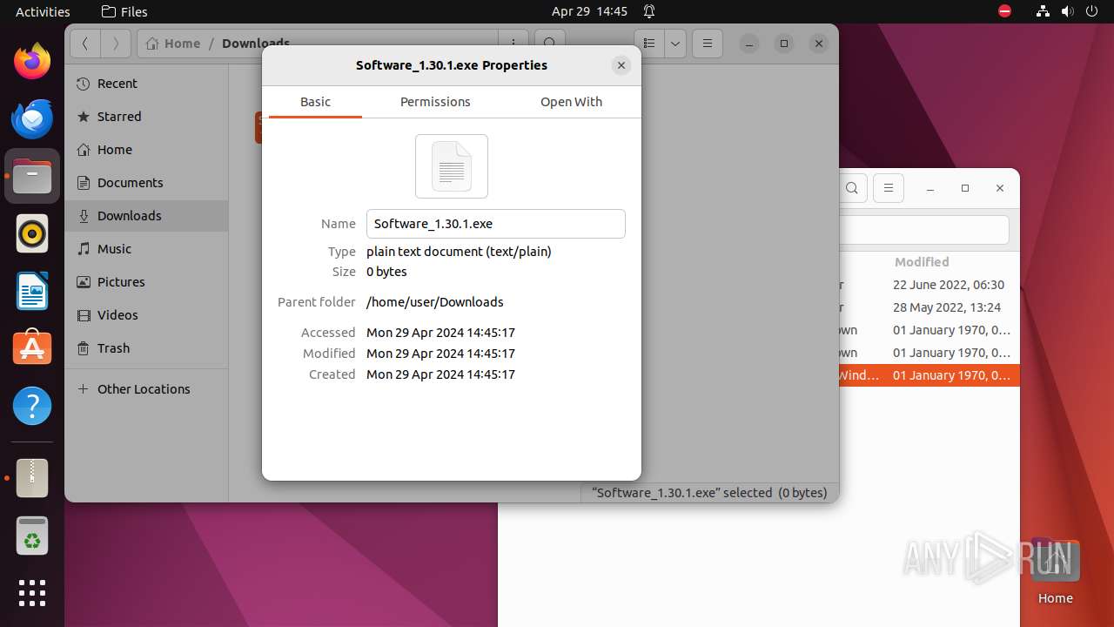Close the Software_1.30.1.exe Properties dialog
The width and height of the screenshot is (1114, 627).
coord(621,65)
